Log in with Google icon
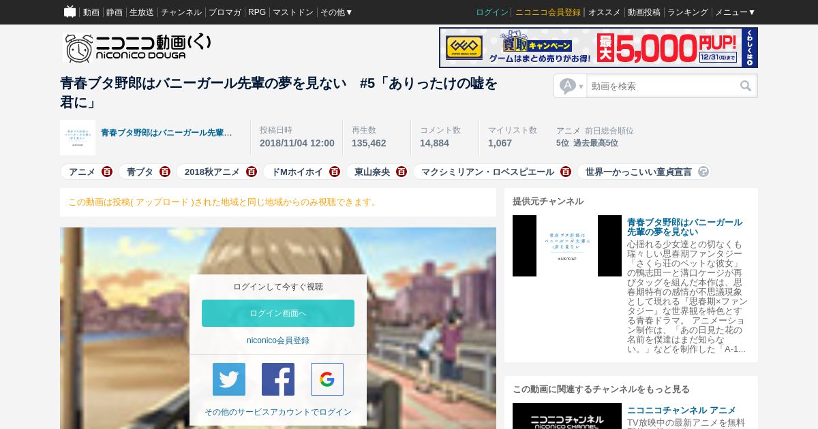 tap(327, 379)
